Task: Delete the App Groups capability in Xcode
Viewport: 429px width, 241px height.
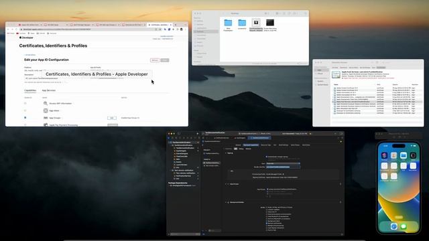Action: 341,184
